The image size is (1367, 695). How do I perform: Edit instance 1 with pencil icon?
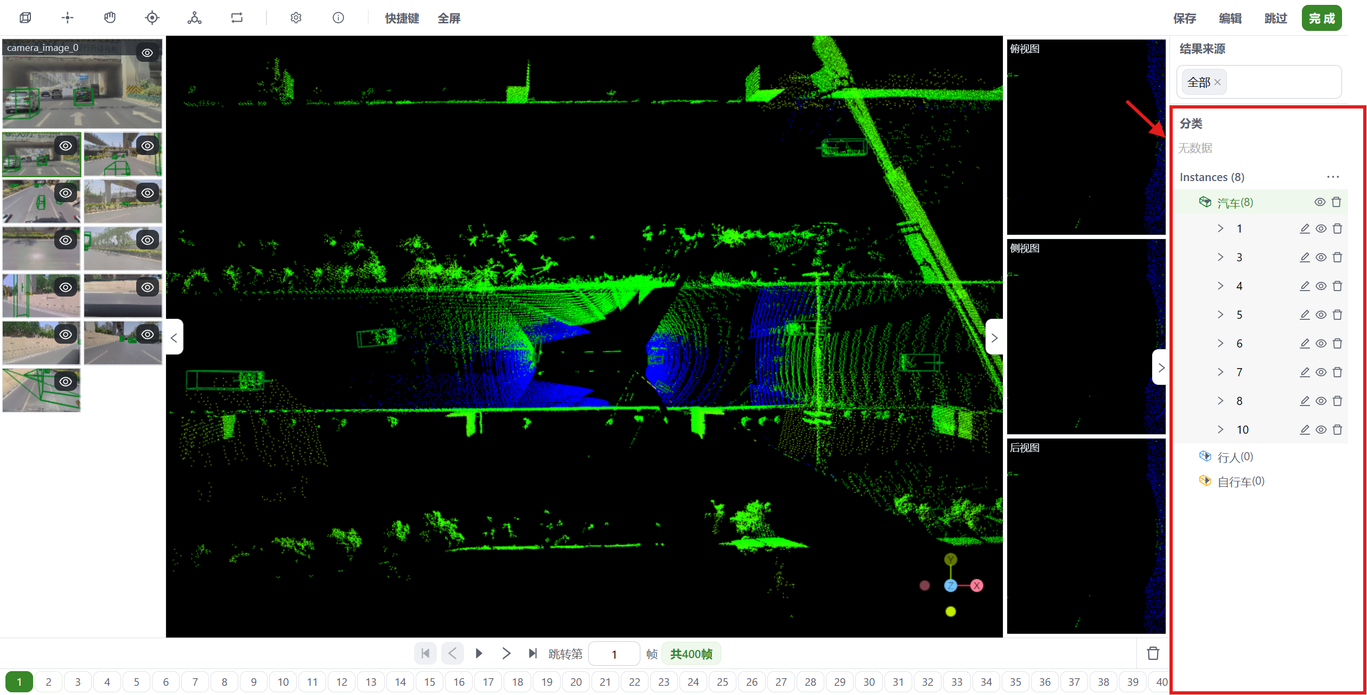tap(1305, 229)
